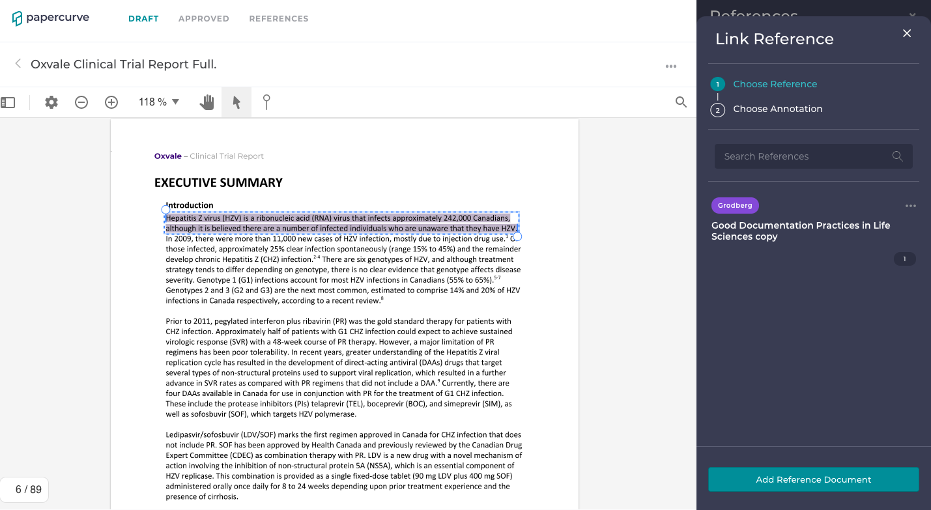
Task: Click the Link Reference panel title
Action: pyautogui.click(x=774, y=38)
